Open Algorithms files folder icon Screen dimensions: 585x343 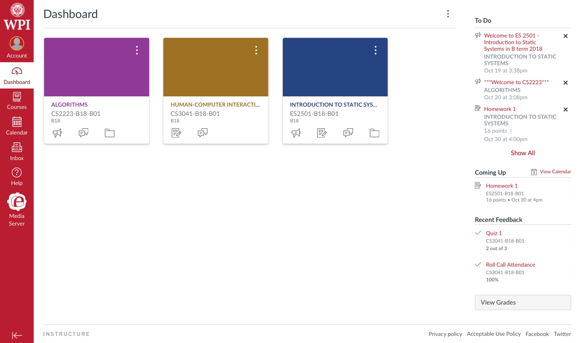(x=109, y=133)
